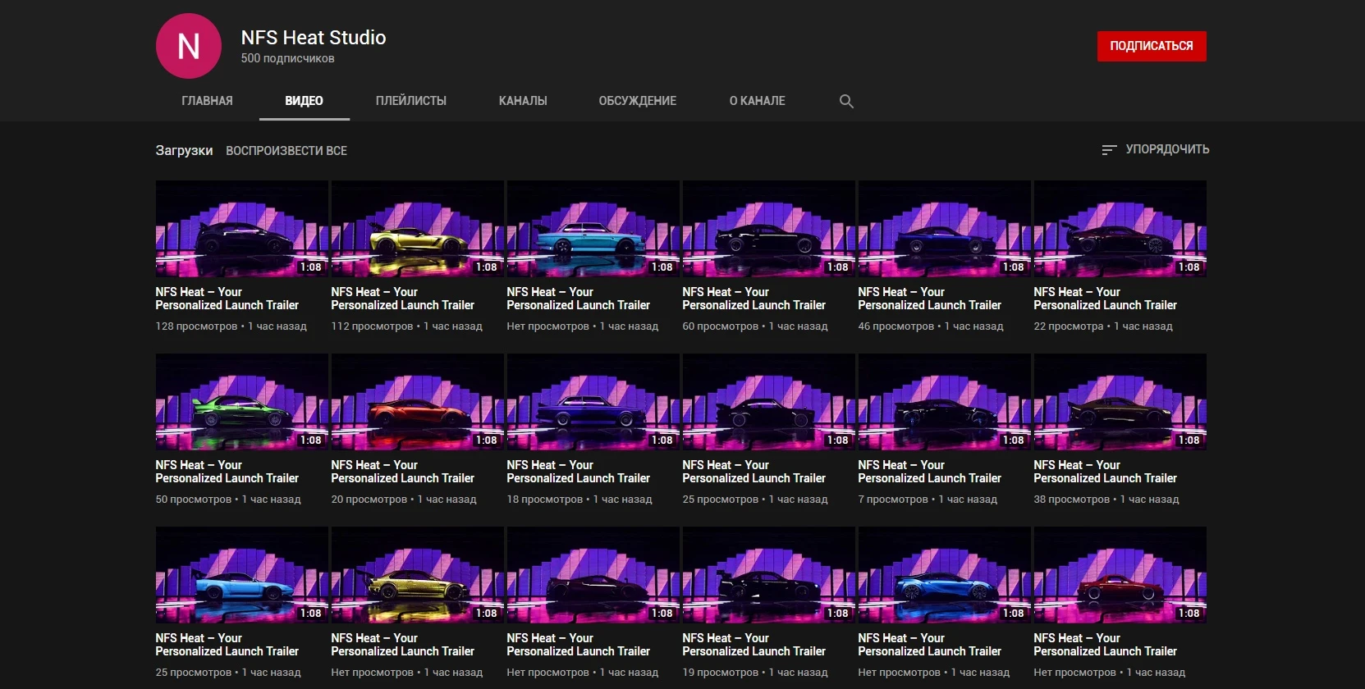The image size is (1365, 689).
Task: Click the title of the 46 просмотров video
Action: coord(930,299)
